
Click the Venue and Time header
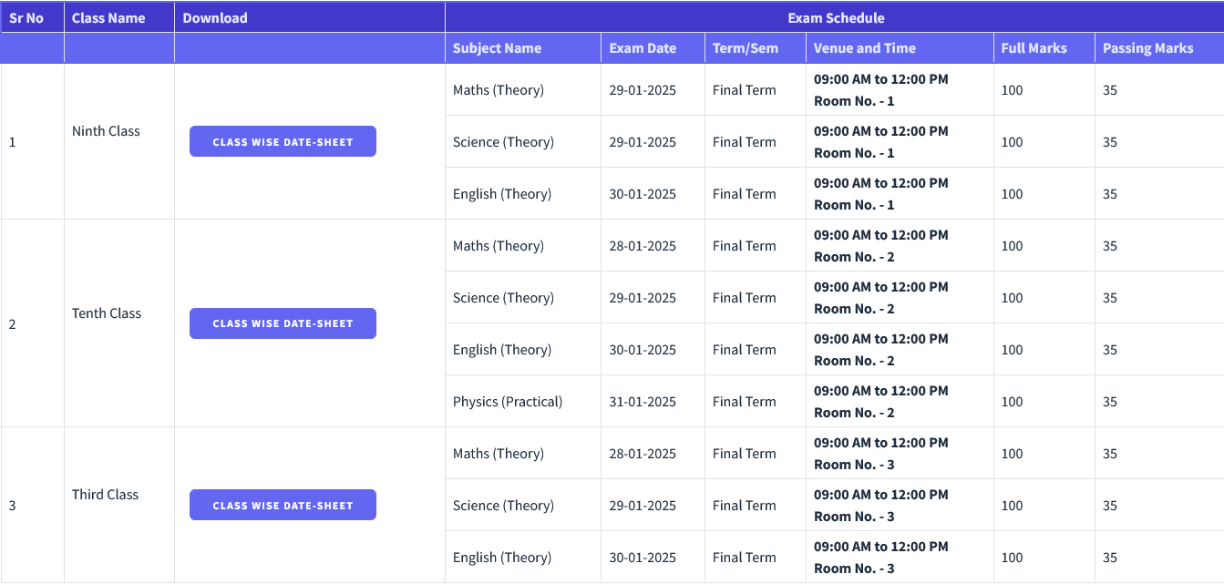[x=864, y=48]
